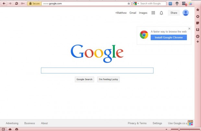Click the Share button

[174, 13]
